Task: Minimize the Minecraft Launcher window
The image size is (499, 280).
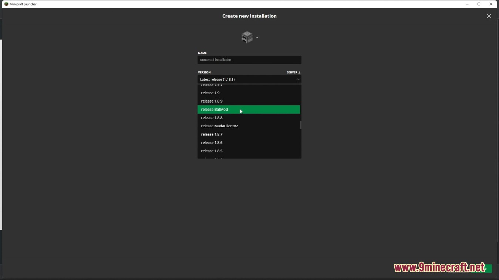Action: point(467,4)
